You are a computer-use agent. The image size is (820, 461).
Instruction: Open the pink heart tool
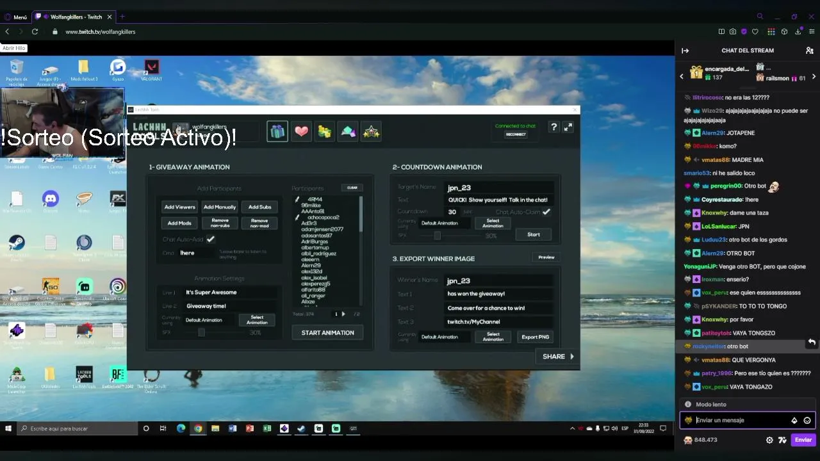pos(301,131)
